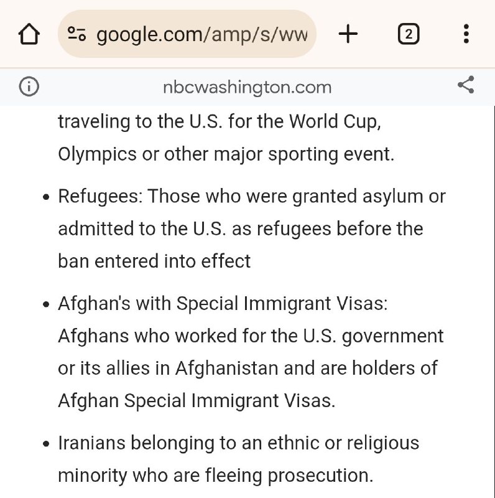Click the nbcwashington.com domain label
Image resolution: width=495 pixels, height=498 pixels.
point(247,87)
